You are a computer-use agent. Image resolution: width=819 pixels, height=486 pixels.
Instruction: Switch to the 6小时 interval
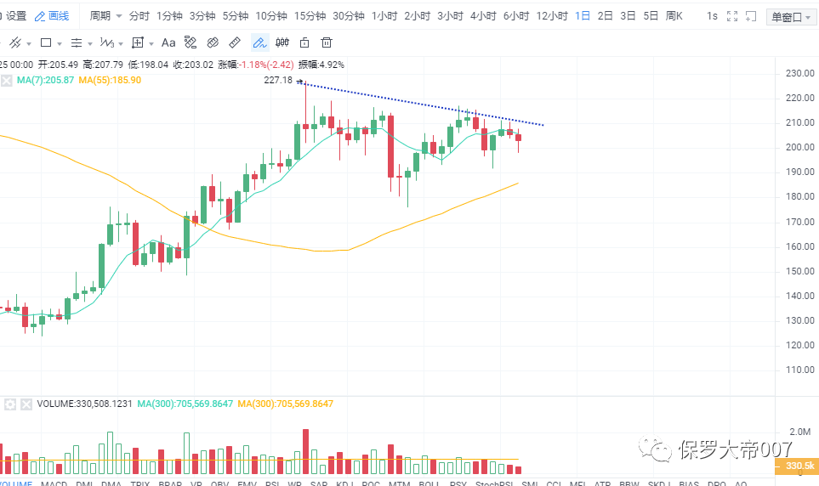(x=516, y=16)
